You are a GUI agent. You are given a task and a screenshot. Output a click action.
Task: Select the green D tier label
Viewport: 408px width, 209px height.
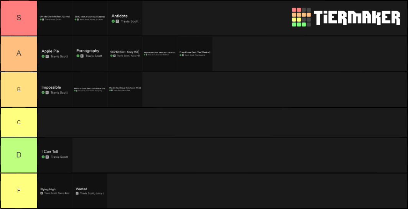pyautogui.click(x=19, y=155)
